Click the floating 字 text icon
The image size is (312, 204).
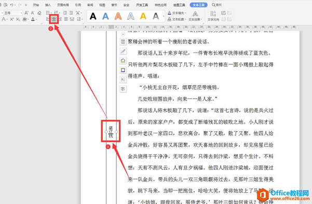click(123, 89)
